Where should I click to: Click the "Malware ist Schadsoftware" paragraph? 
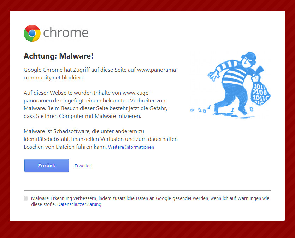coord(100,139)
